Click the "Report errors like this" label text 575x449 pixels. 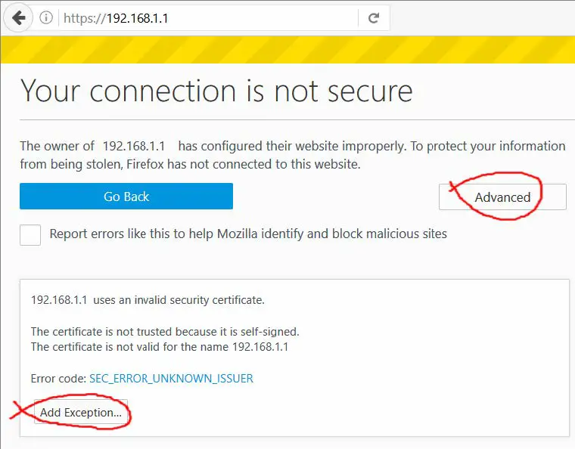(248, 234)
